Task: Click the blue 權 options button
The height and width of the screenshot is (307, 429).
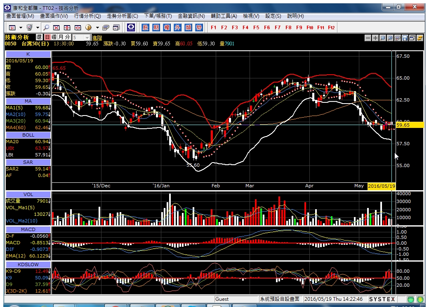Action: pos(167,27)
